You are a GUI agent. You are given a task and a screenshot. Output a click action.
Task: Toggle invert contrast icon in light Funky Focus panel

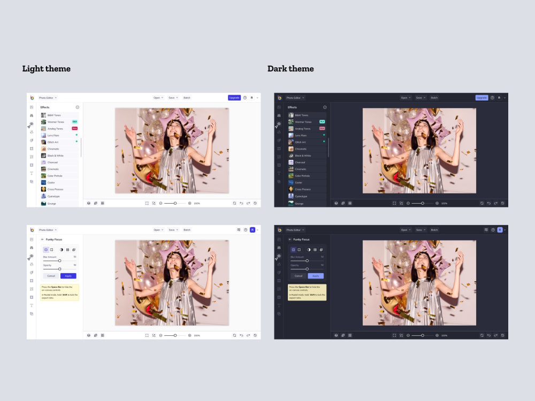62,250
